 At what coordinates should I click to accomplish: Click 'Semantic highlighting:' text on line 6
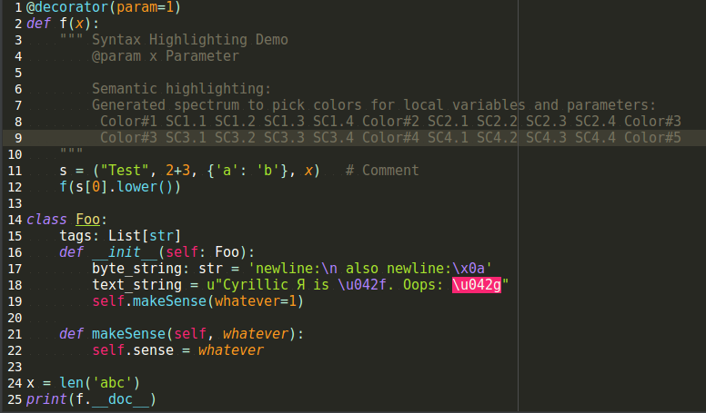click(181, 89)
